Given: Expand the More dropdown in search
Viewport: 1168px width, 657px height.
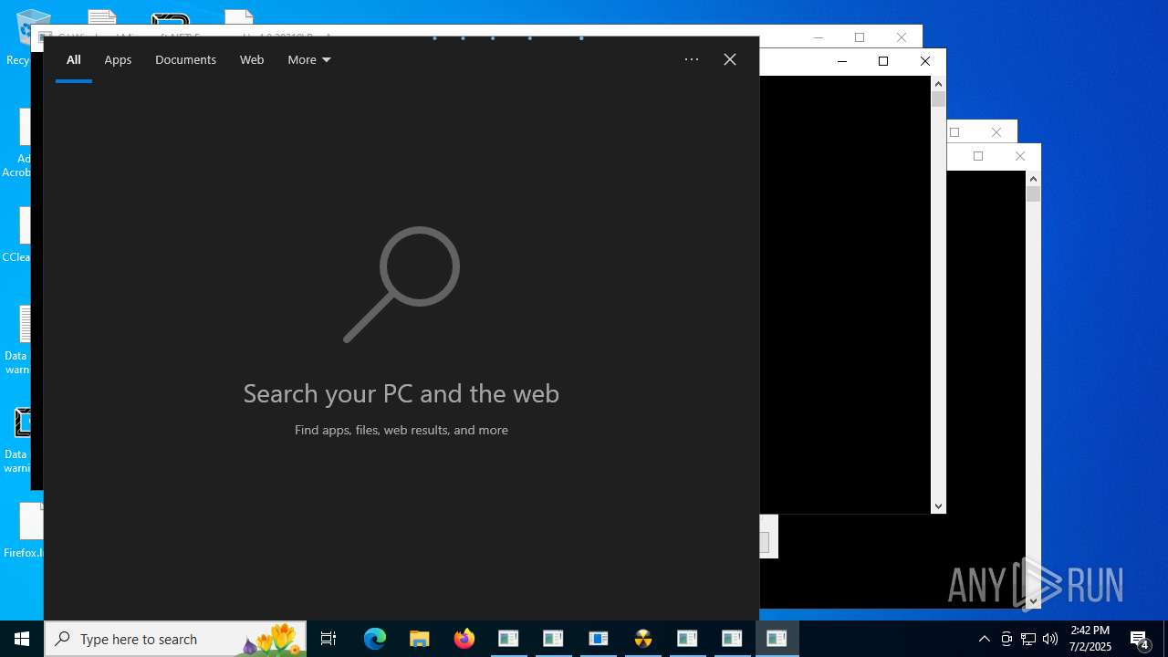Looking at the screenshot, I should (308, 60).
